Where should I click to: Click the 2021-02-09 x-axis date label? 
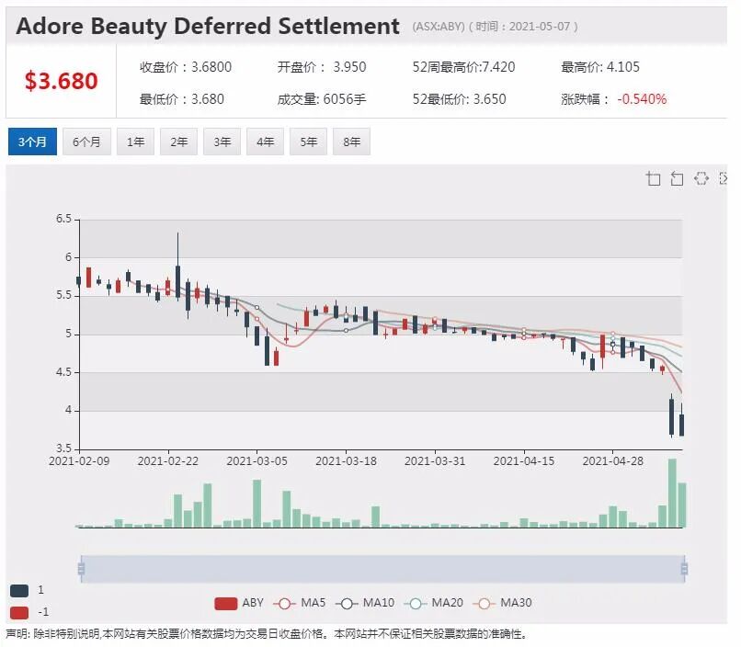[x=79, y=461]
